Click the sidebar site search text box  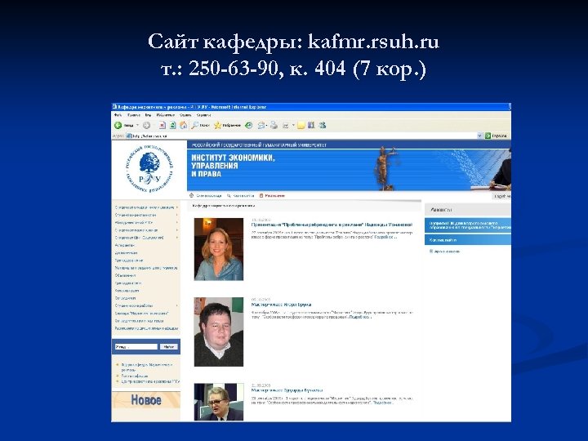[x=136, y=347]
